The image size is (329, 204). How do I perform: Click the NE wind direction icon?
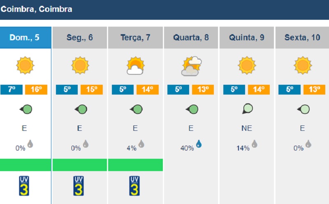pyautogui.click(x=247, y=109)
